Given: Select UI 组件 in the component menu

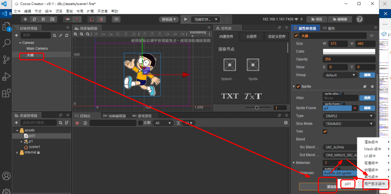Looking at the screenshot, I should (373, 156).
